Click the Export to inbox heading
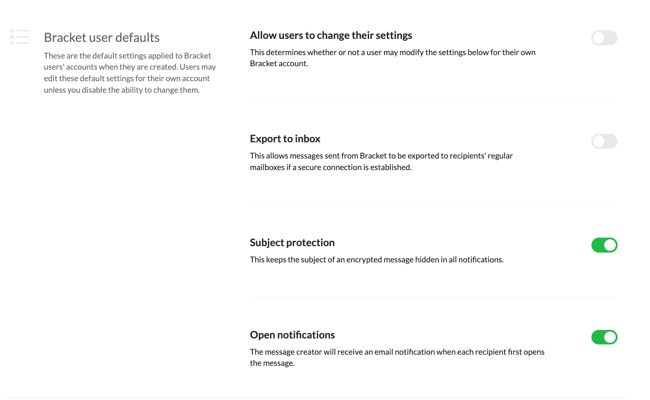 (x=285, y=139)
